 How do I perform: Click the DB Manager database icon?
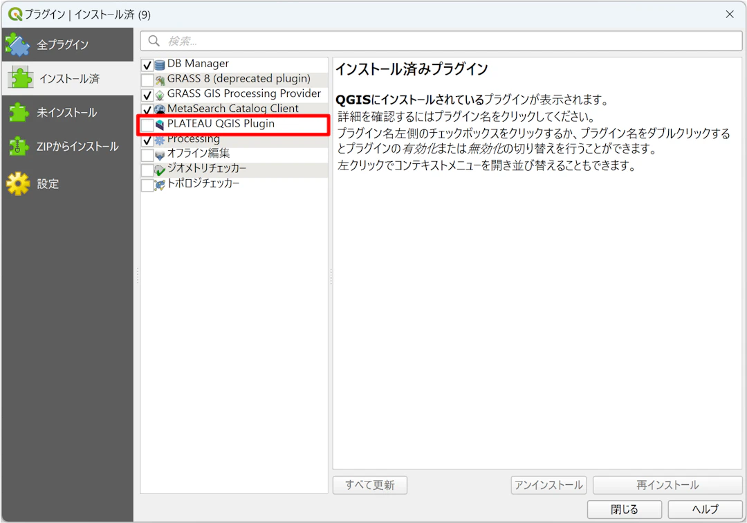pos(160,65)
